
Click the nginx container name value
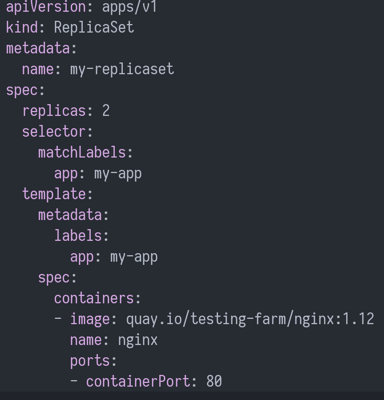(x=138, y=341)
